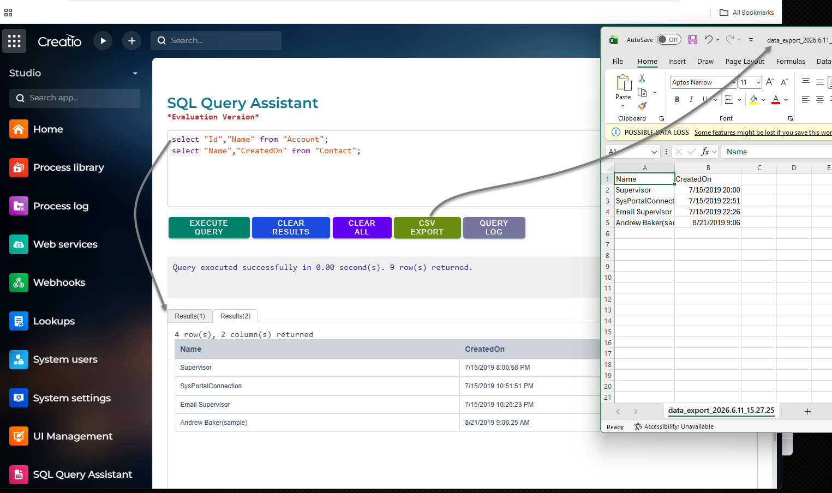Screen dimensions: 832x493
Task: Expand the Undo history dropdown arrow
Action: point(717,39)
